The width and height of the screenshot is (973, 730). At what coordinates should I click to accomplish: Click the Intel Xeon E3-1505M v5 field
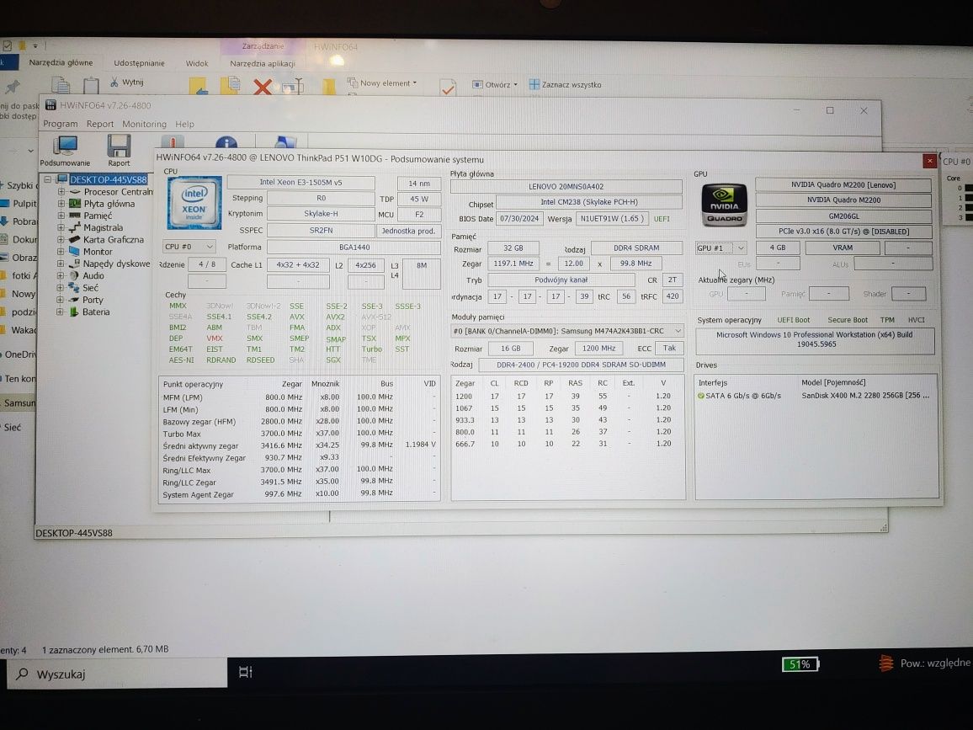tap(301, 183)
